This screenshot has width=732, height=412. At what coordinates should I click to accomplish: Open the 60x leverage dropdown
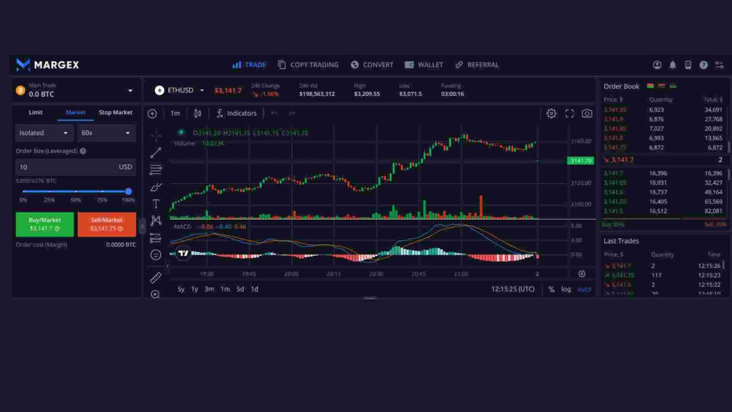point(106,133)
